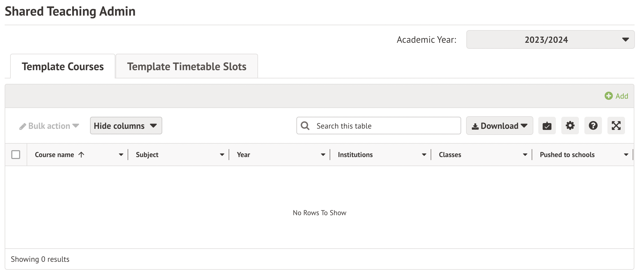Click the briefcase checkmark icon button
639x273 pixels.
coord(547,126)
